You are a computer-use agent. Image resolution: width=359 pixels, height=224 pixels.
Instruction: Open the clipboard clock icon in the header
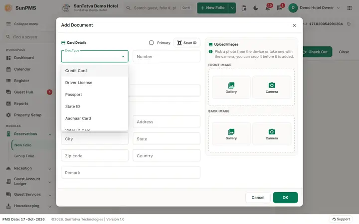(244, 8)
